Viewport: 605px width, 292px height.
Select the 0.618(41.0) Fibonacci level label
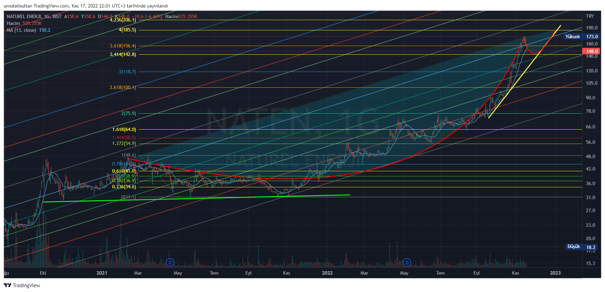click(124, 171)
